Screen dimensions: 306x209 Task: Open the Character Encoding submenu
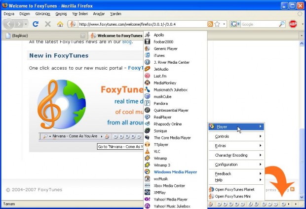(x=236, y=155)
